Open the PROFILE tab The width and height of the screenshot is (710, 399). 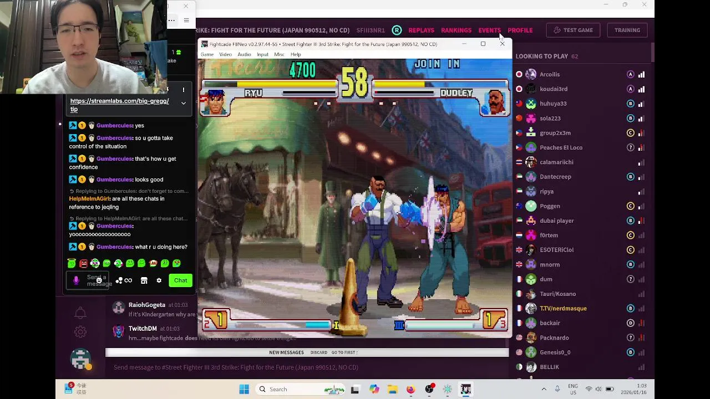[x=520, y=30]
